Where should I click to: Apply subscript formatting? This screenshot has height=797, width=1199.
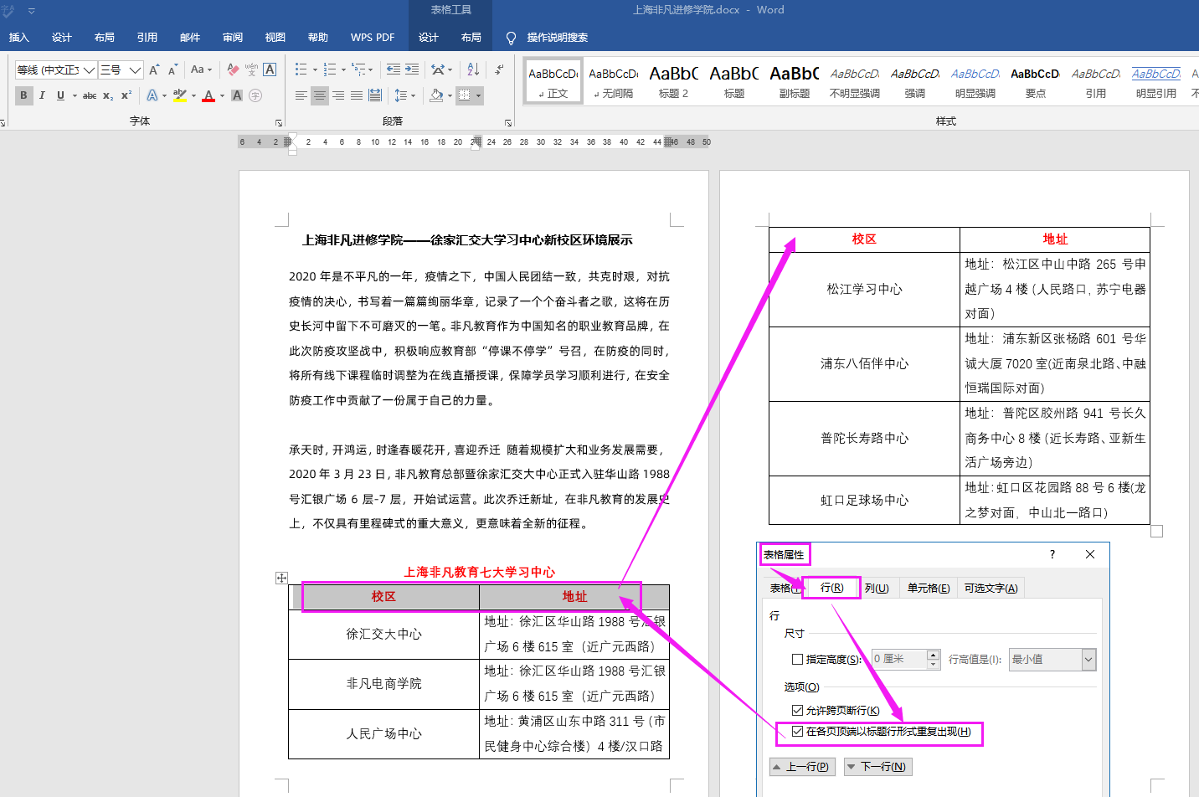click(x=108, y=95)
